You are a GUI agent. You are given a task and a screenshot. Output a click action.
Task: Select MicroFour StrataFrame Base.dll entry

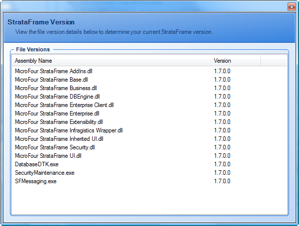click(x=51, y=80)
